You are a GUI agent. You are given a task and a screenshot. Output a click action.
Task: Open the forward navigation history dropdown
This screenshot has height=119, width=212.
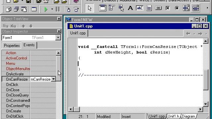206,34
